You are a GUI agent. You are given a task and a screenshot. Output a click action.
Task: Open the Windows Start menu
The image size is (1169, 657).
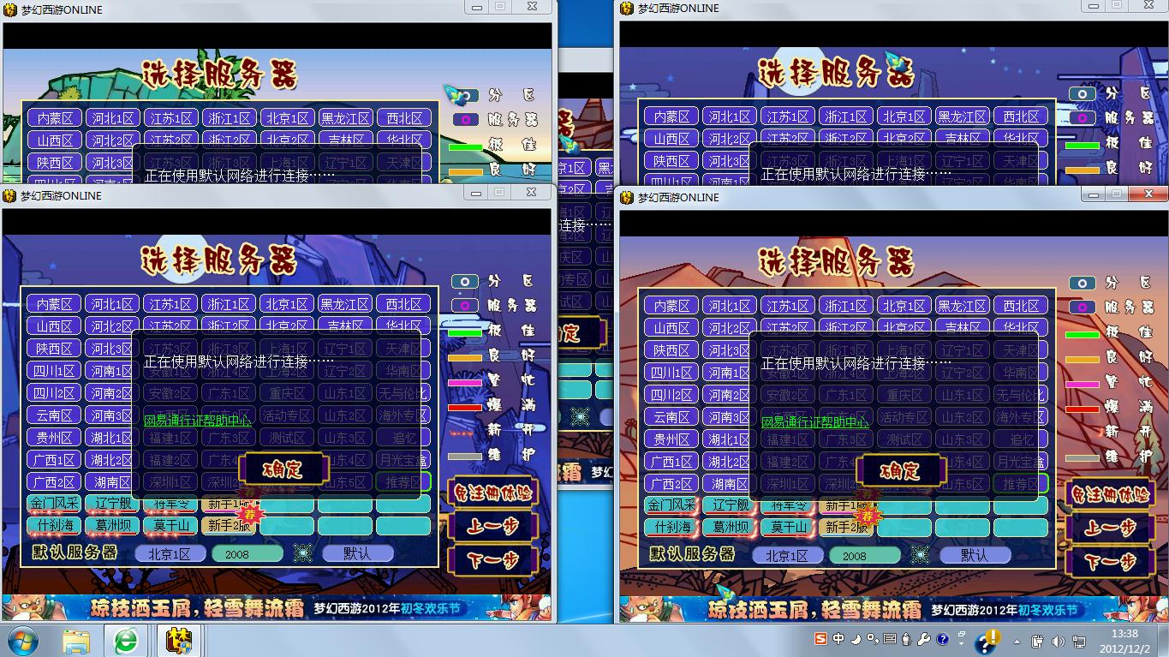click(x=21, y=641)
